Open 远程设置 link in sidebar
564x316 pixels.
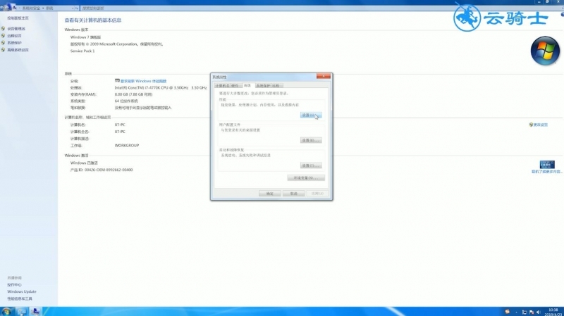tap(14, 36)
